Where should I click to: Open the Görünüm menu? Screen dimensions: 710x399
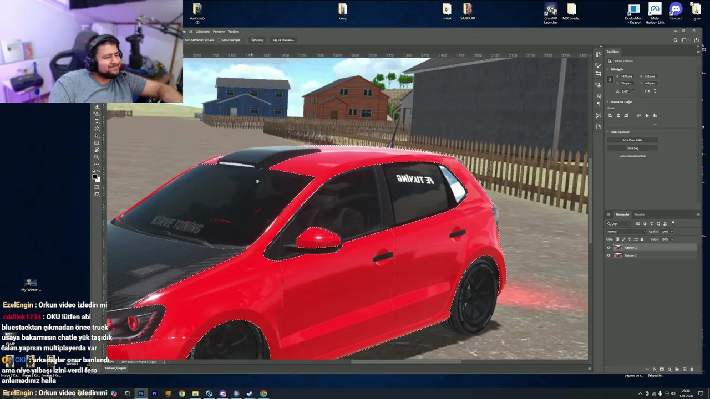[202, 32]
